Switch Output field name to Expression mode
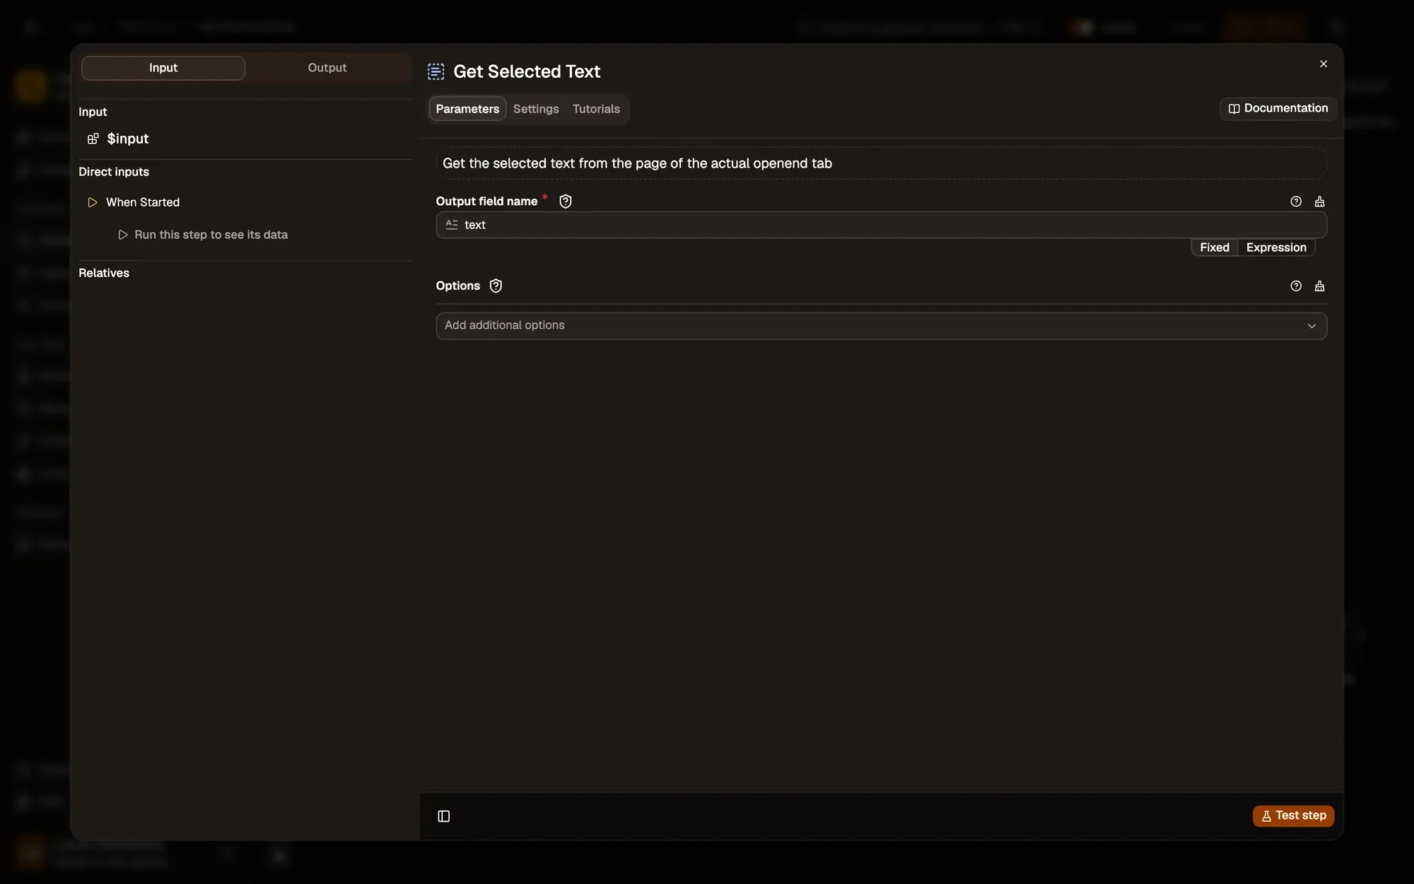The image size is (1414, 884). point(1276,248)
